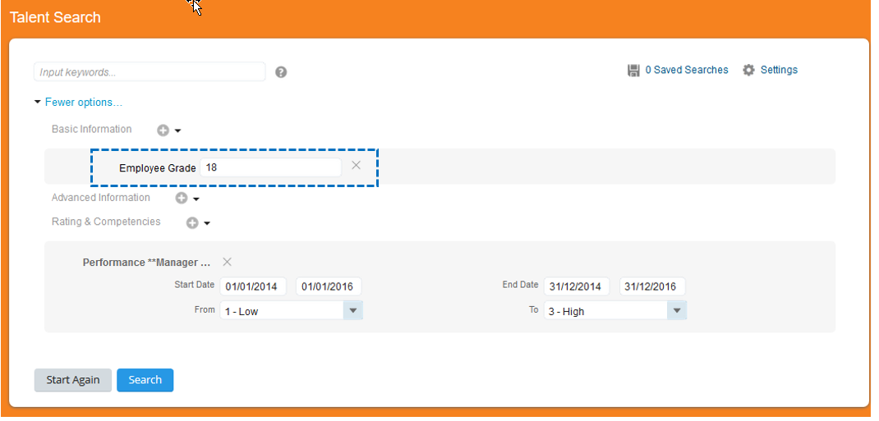The width and height of the screenshot is (879, 421).
Task: Click the saved searches disk icon
Action: pos(633,71)
